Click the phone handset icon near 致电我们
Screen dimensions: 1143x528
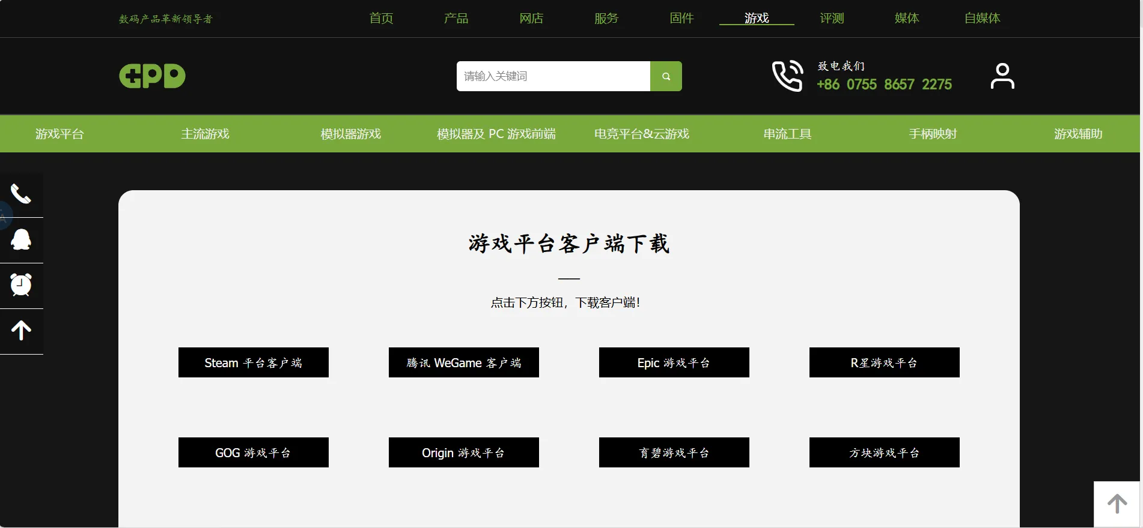pyautogui.click(x=787, y=76)
